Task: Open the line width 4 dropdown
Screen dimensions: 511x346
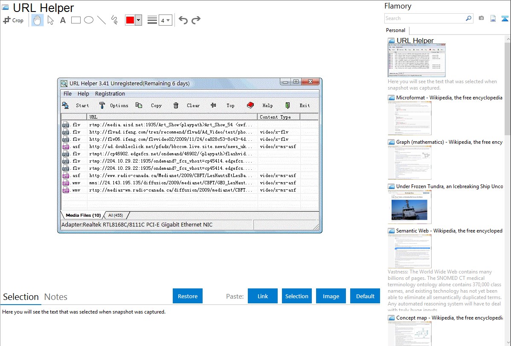Action: [x=165, y=20]
